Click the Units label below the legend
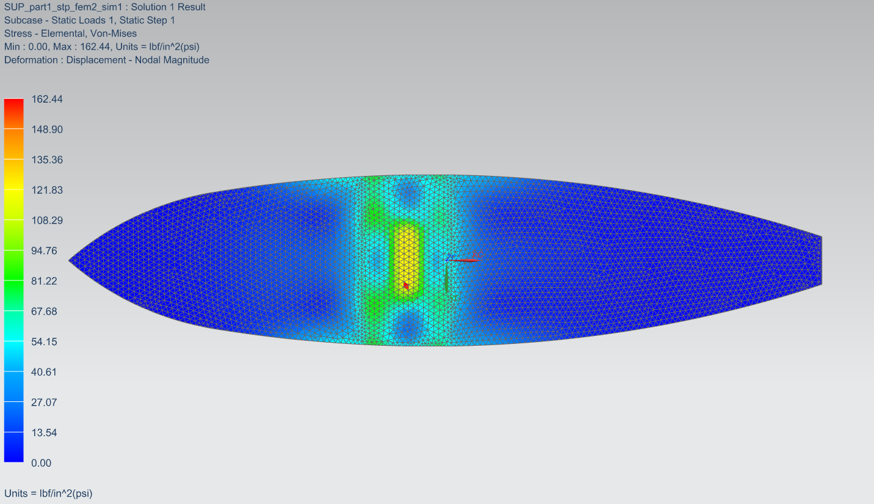 point(48,493)
